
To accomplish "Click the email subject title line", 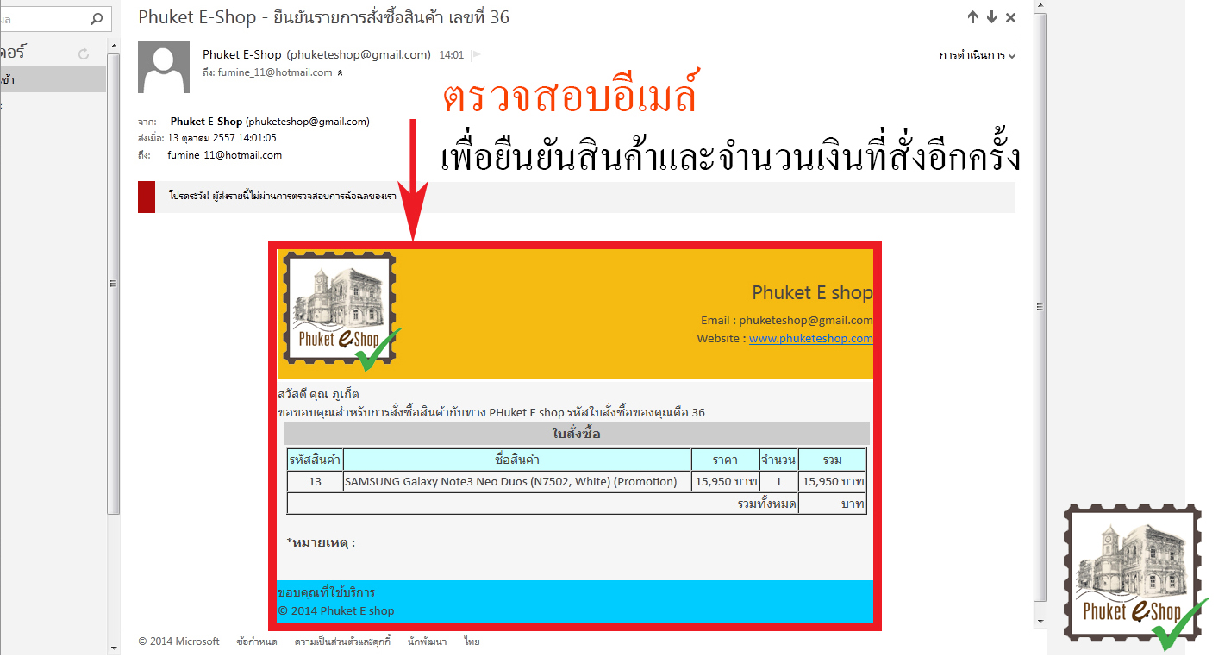I will click(323, 17).
